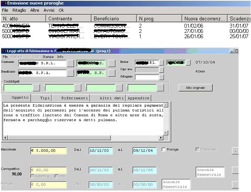Click scadenza value 31/01/07
Image resolution: width=251 pixels, height=192 pixels.
[x=239, y=26]
